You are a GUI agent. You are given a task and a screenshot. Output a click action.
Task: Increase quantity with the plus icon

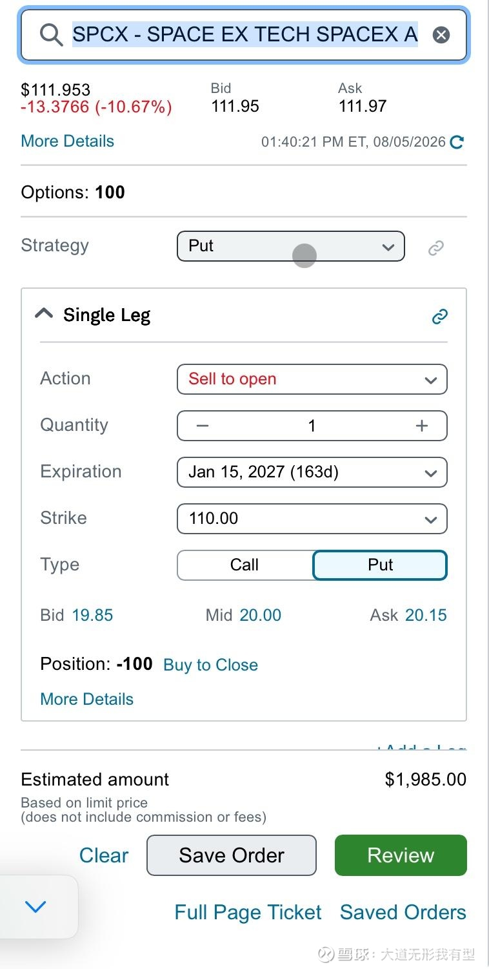(x=422, y=426)
